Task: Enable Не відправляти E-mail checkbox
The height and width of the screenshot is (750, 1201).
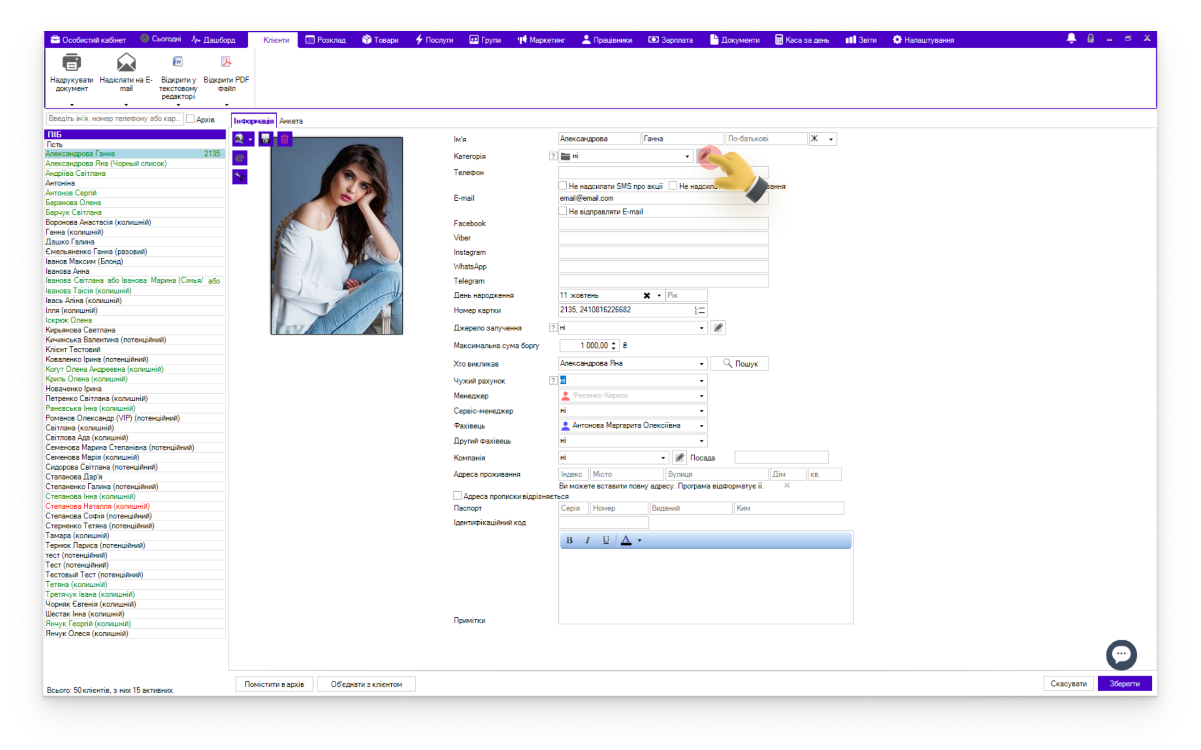Action: (563, 211)
